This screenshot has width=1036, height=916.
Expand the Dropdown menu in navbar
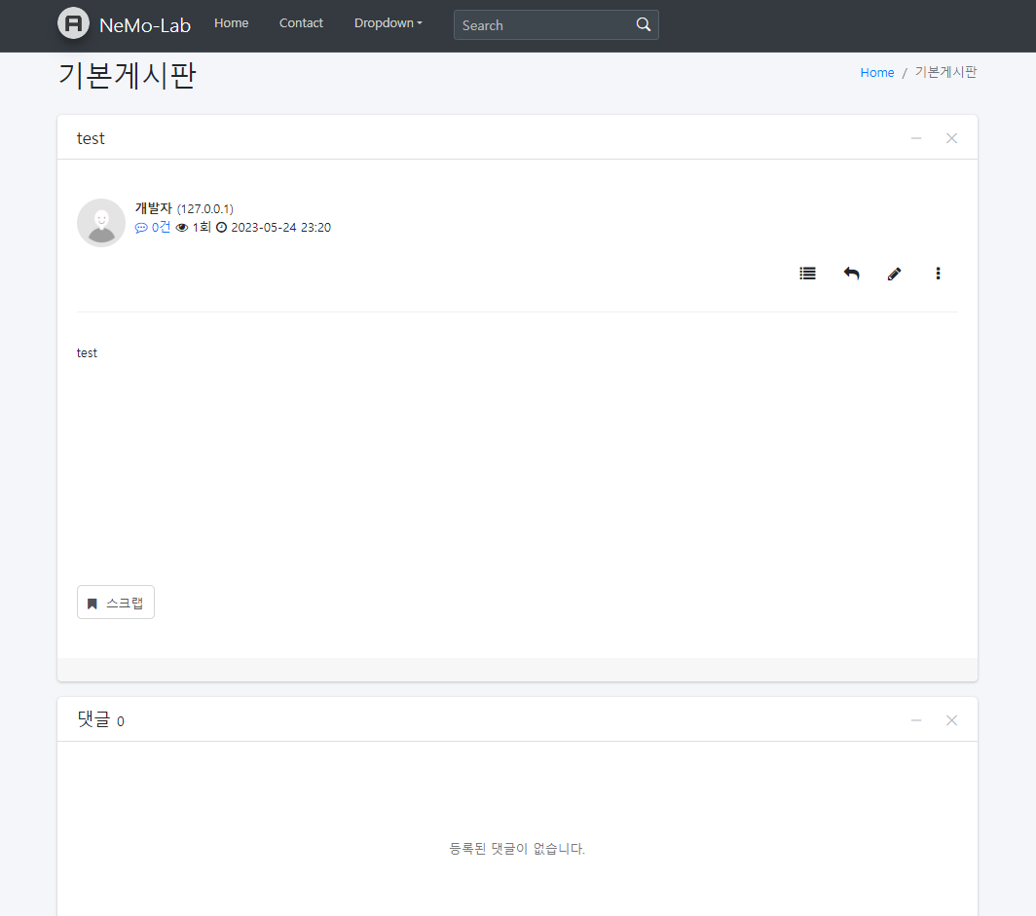pyautogui.click(x=388, y=23)
